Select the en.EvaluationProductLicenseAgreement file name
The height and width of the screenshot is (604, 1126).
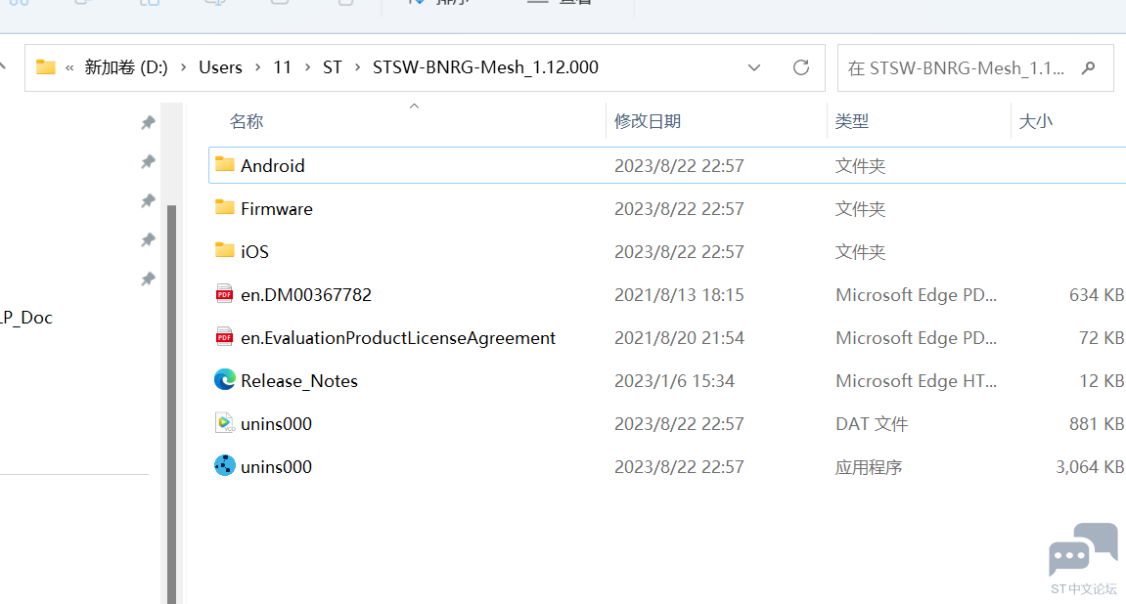398,338
